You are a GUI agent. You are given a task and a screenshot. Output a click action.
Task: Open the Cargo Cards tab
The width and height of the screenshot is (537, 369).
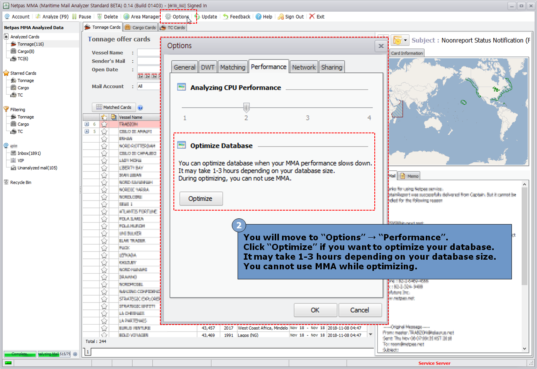[141, 27]
